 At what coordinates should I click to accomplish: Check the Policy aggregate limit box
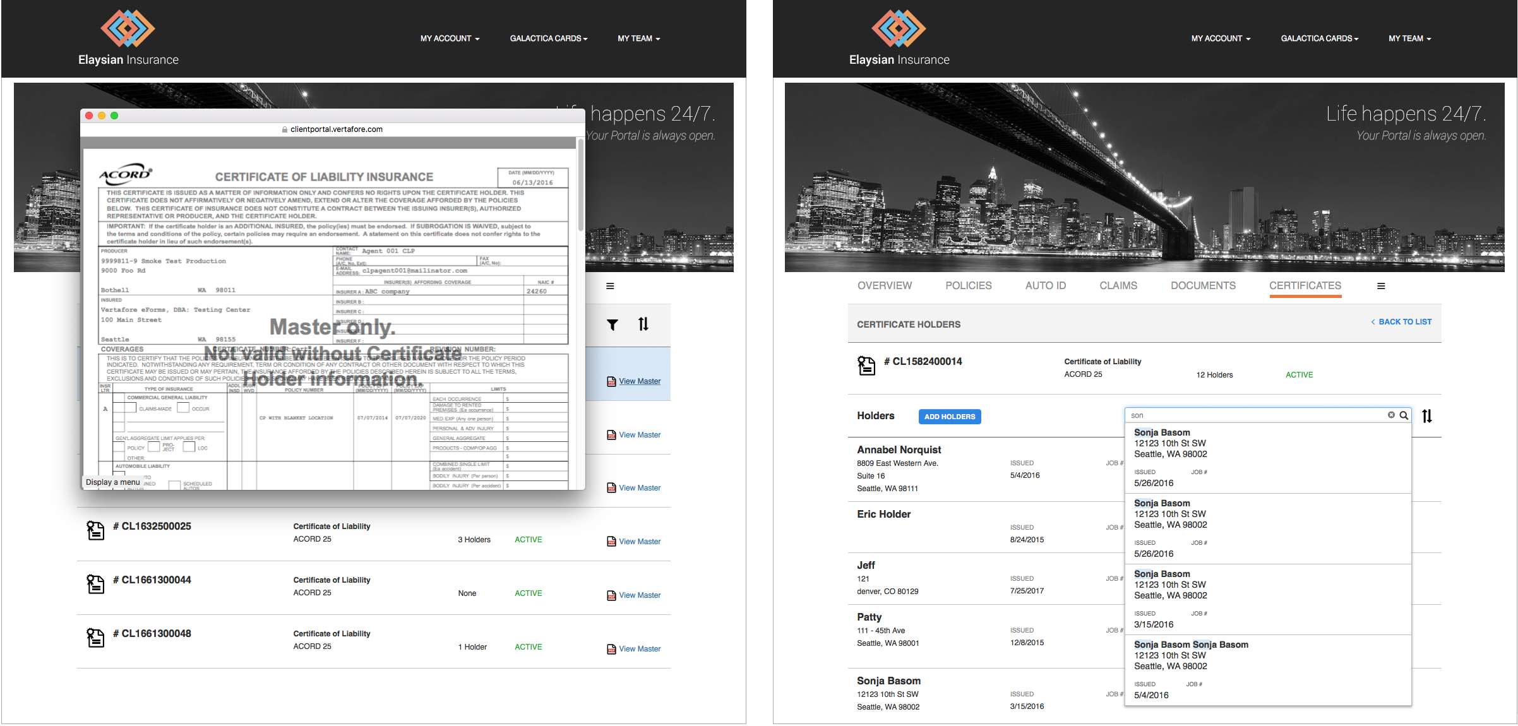pos(119,447)
